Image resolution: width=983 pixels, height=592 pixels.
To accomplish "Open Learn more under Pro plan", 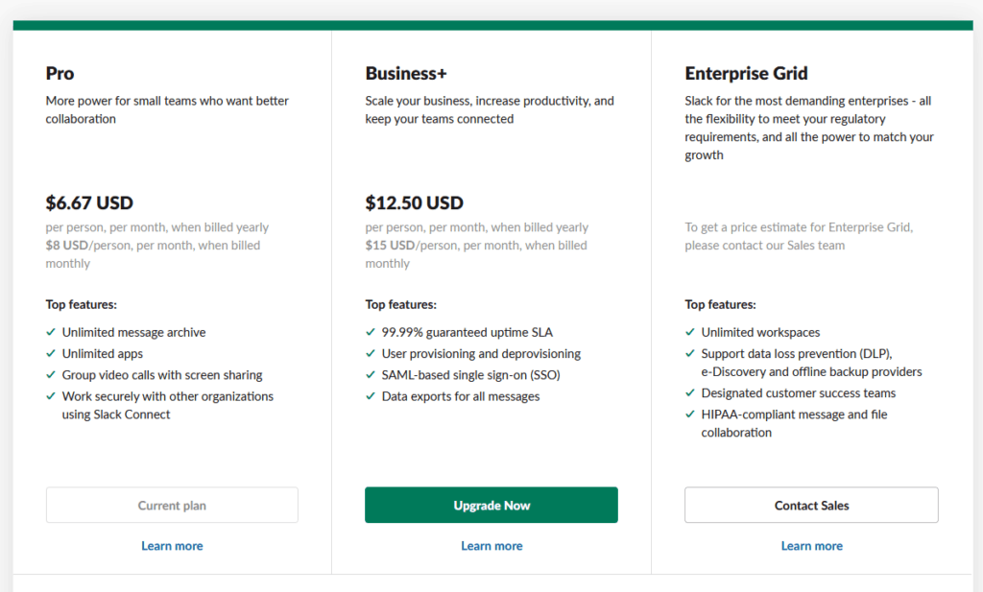I will click(x=172, y=546).
